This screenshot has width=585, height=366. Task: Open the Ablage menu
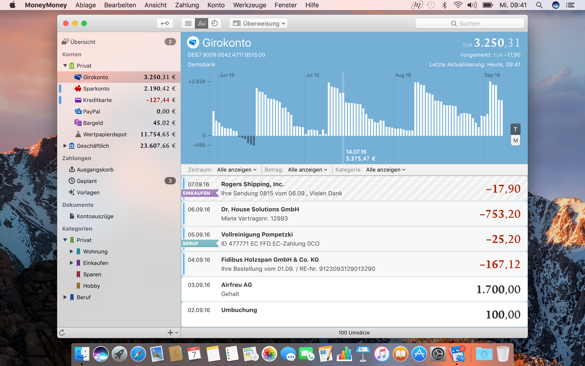pos(85,5)
